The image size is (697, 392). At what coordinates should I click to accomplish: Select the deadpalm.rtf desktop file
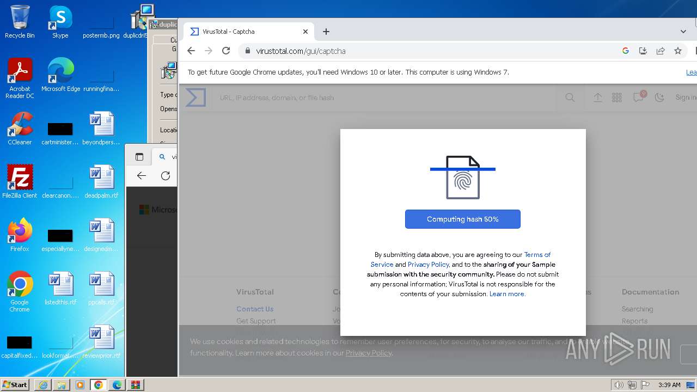101,182
